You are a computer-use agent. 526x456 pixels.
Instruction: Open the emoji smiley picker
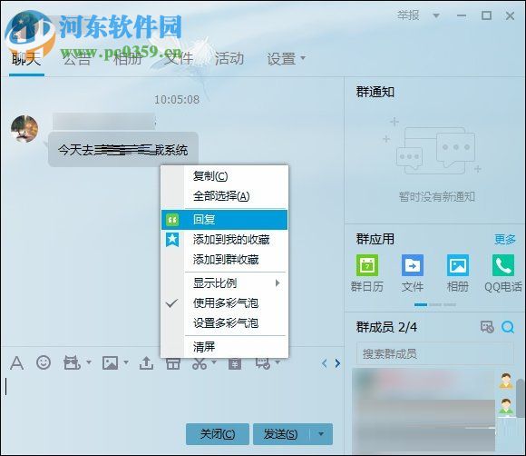pos(44,362)
